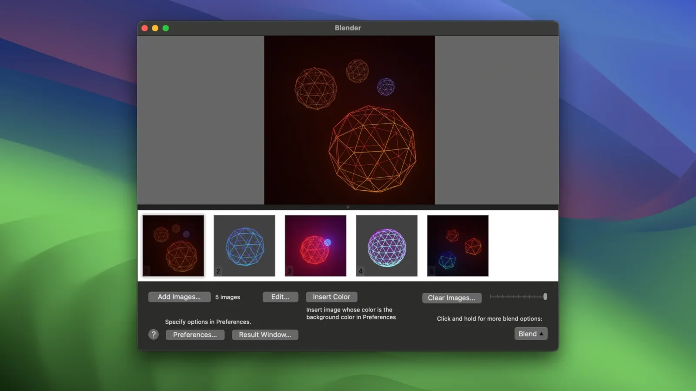
Task: Select thumbnail 2 showing the blue sphere
Action: (244, 245)
